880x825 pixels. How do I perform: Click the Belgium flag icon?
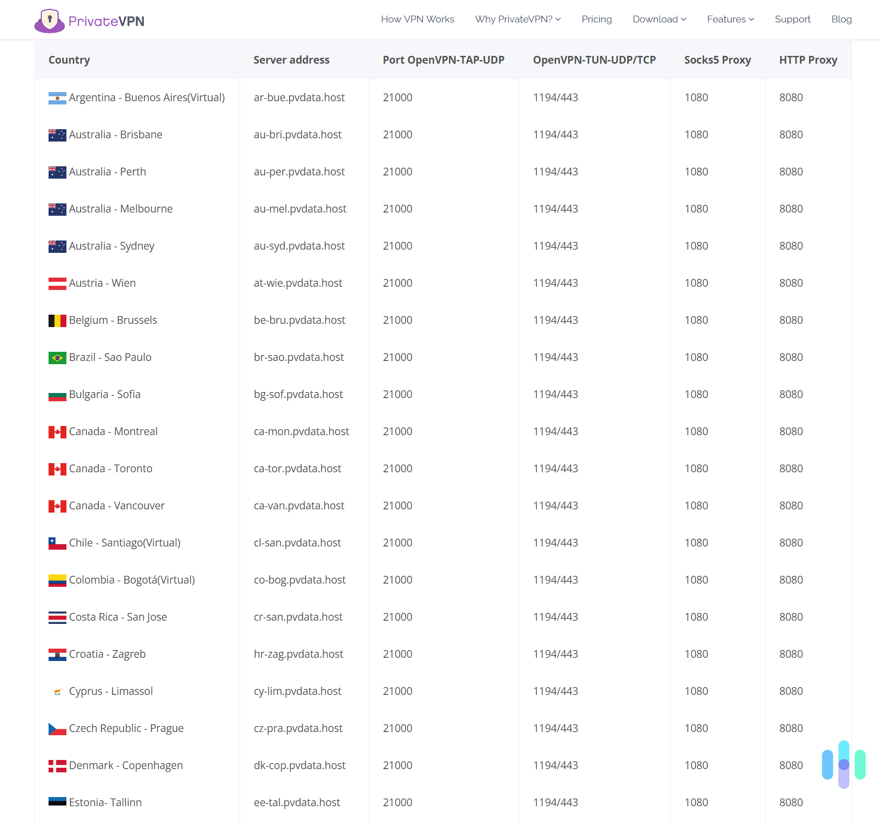tap(57, 320)
